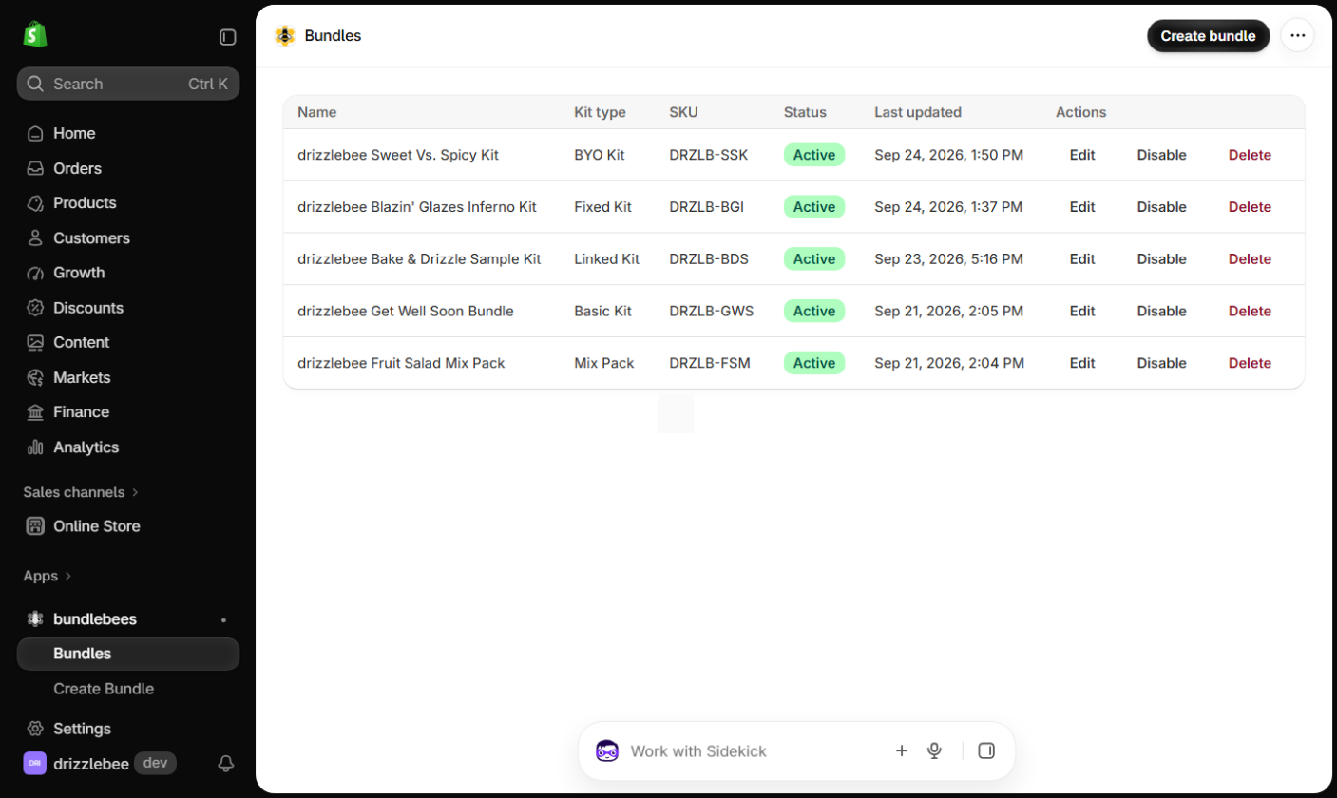Edit the Get Well Soon Bundle

pyautogui.click(x=1082, y=311)
